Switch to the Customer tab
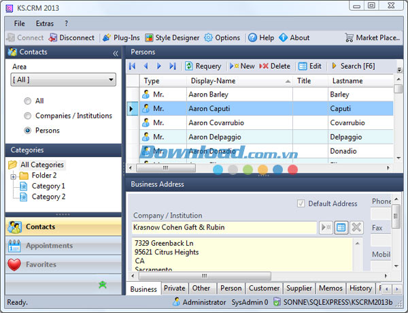Viewport: 408px width, 313px height. pos(264,289)
